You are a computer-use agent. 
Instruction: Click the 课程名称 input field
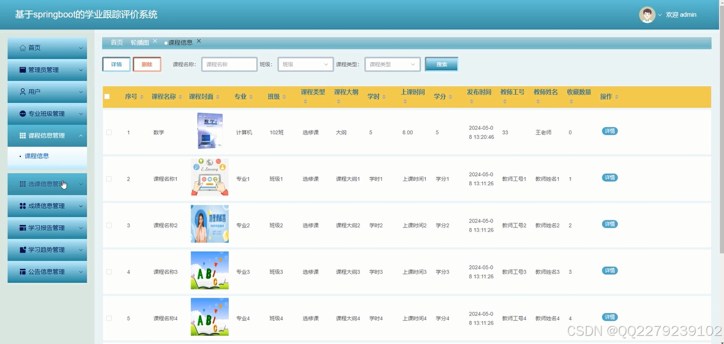229,64
